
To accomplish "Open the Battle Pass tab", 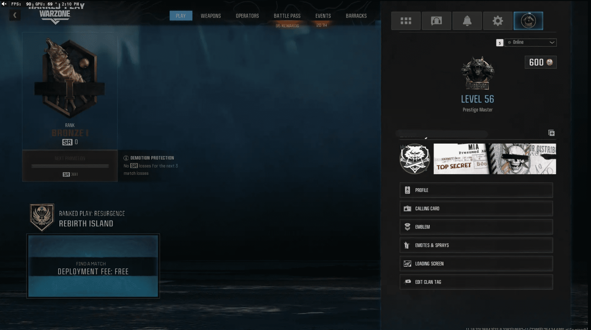I will [287, 16].
